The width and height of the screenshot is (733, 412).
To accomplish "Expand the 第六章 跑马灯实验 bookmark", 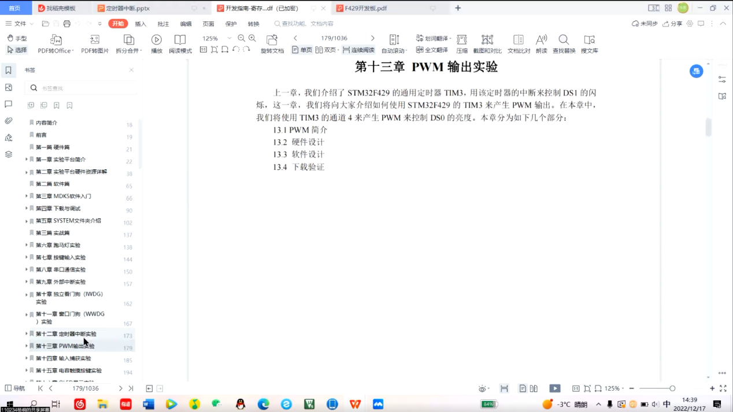I will click(26, 245).
